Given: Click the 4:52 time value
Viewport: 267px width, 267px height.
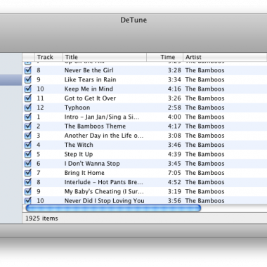Looking at the screenshot, I should [x=174, y=182].
